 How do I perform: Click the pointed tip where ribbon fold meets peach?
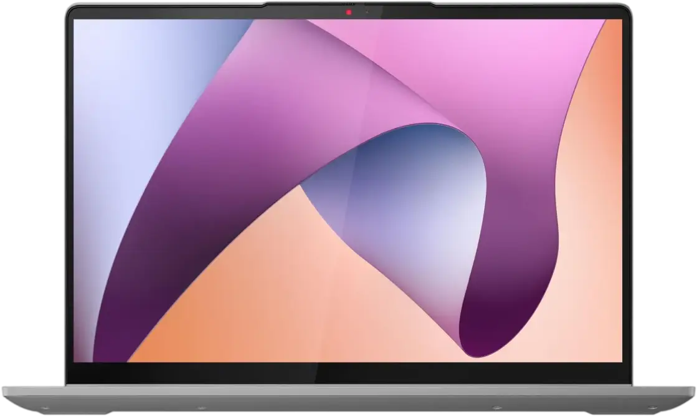[x=301, y=185]
